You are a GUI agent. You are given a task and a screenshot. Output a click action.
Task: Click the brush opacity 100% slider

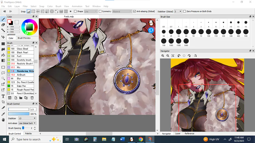point(19,114)
